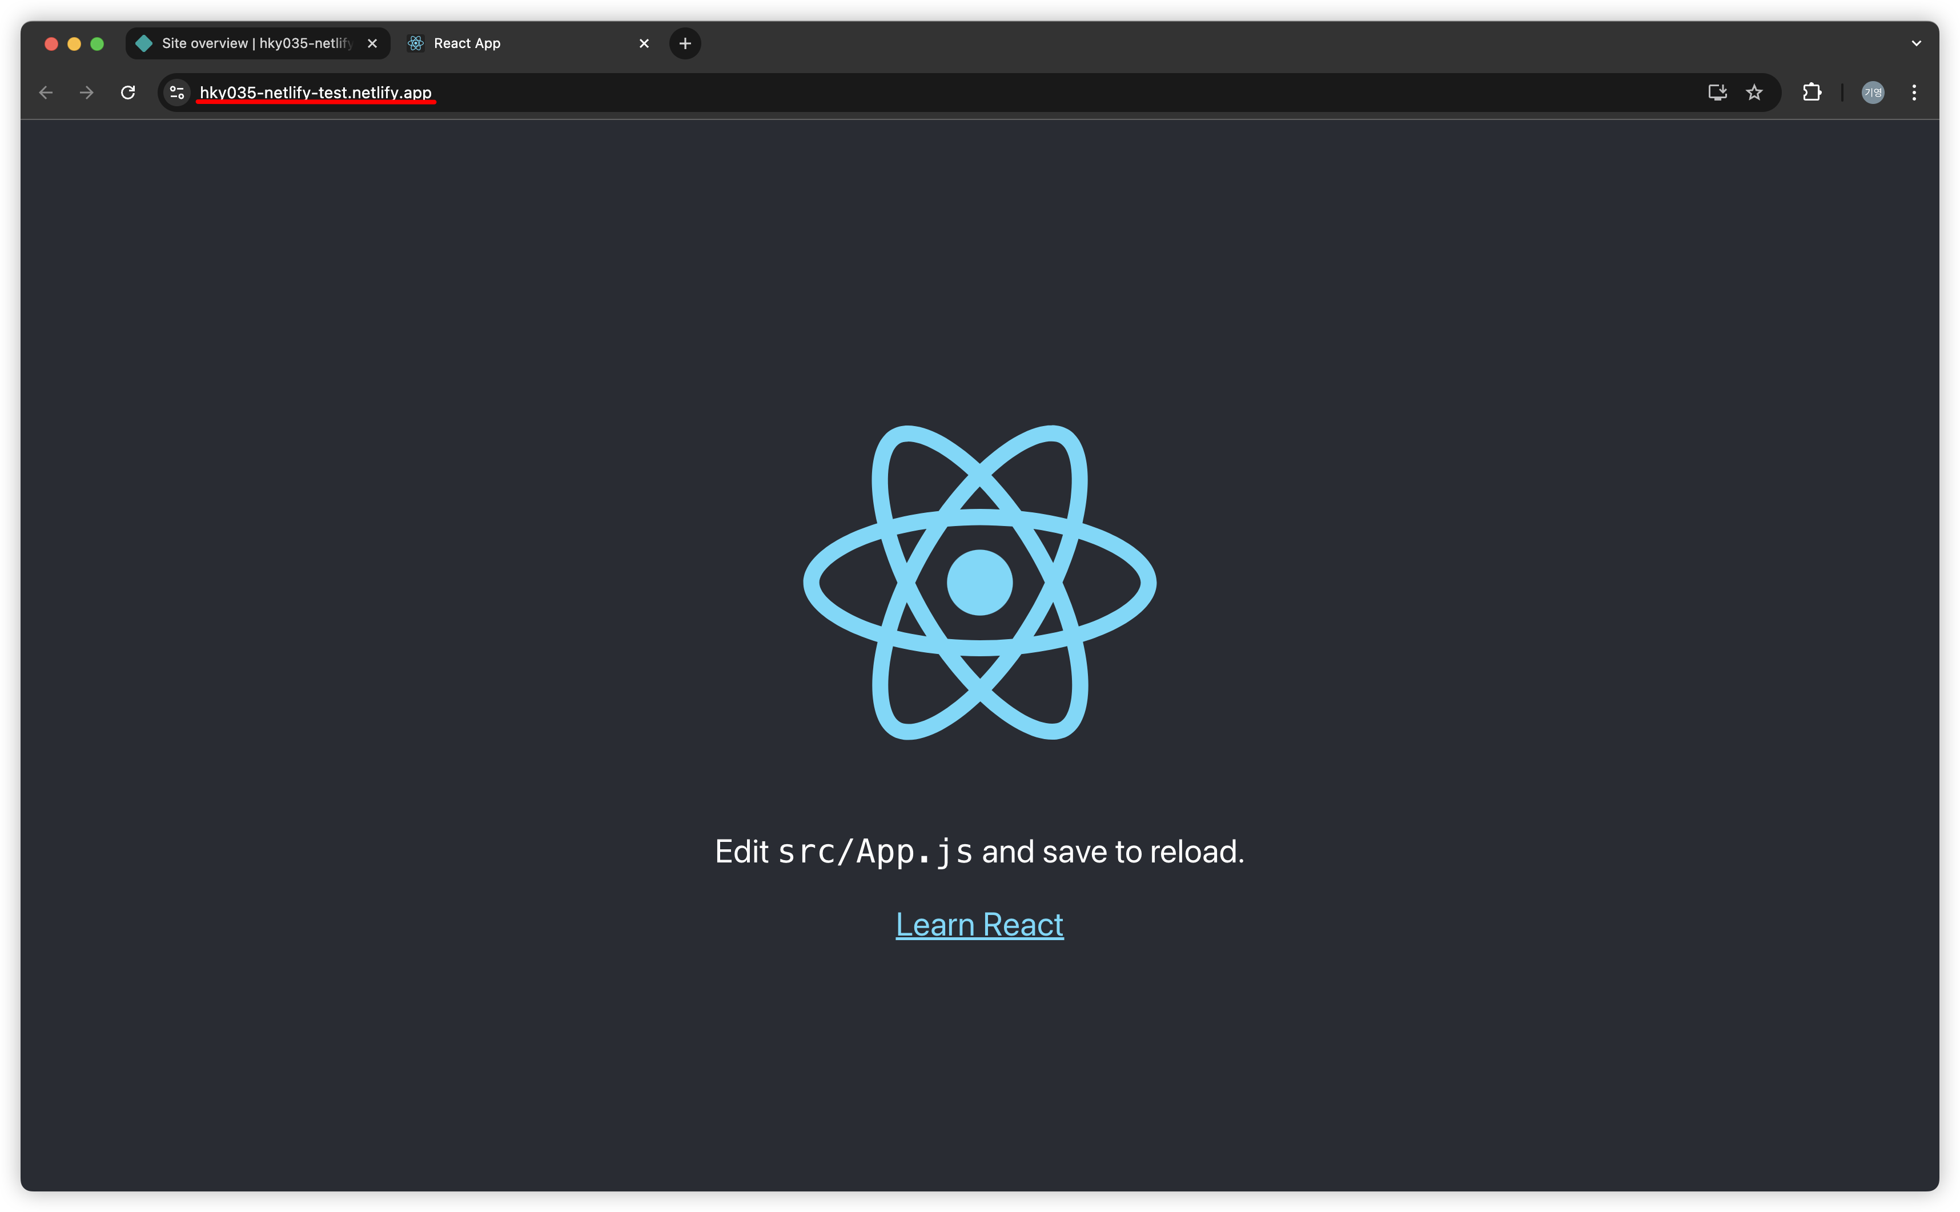Open the Chrome three-dot menu
Viewport: 1960px width, 1212px height.
point(1914,93)
